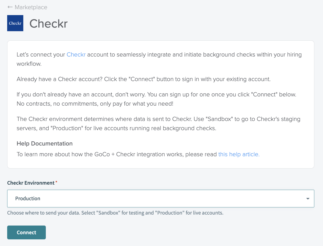
Task: Click the Checkr hyperlink in the intro sentence
Action: (x=76, y=54)
